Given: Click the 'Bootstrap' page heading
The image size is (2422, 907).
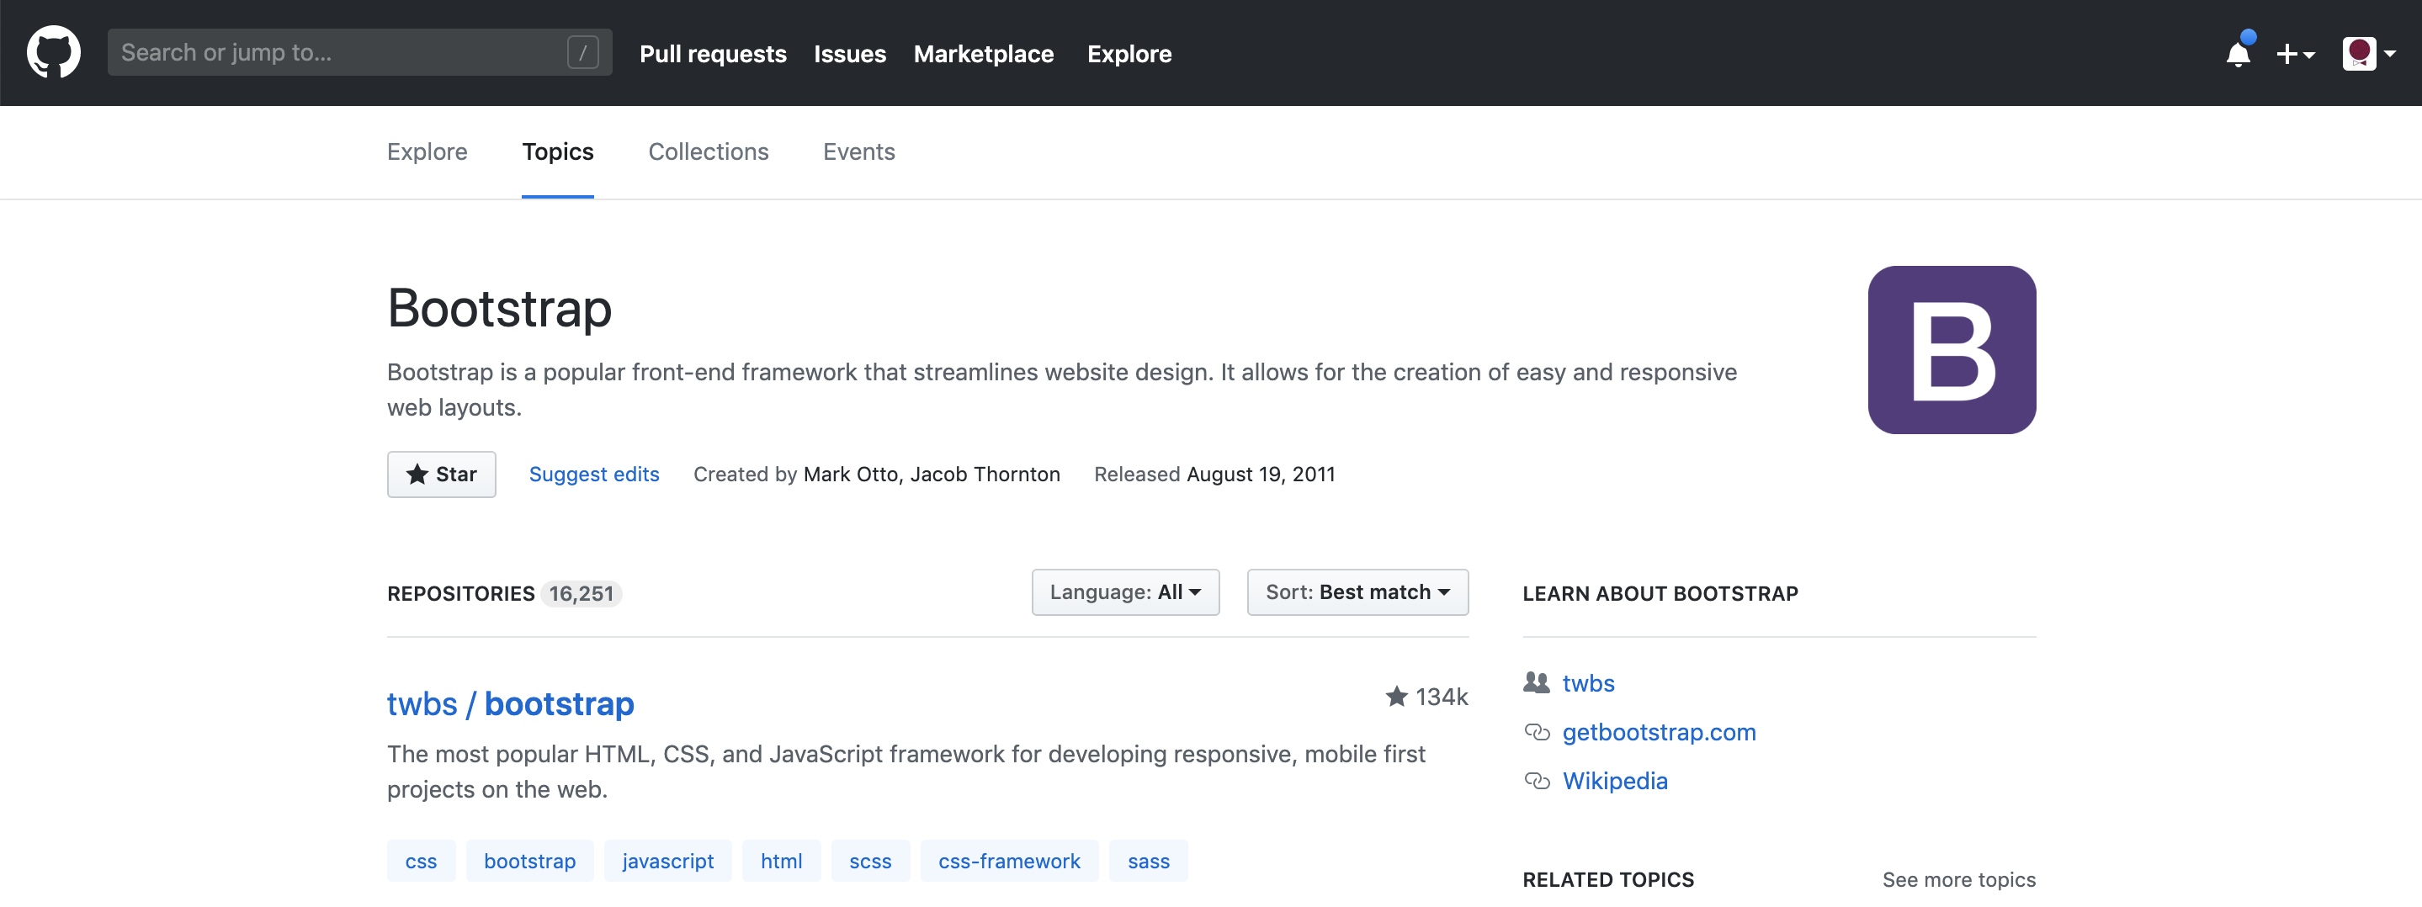Looking at the screenshot, I should click(499, 308).
